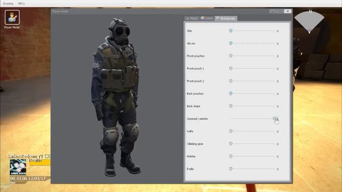Viewport: 342px width, 192px height.
Task: Click the Knife slider handle
Action: click(231, 131)
